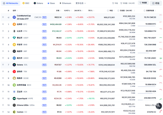Click the Bitcoin BTC coin logo

point(14,24)
